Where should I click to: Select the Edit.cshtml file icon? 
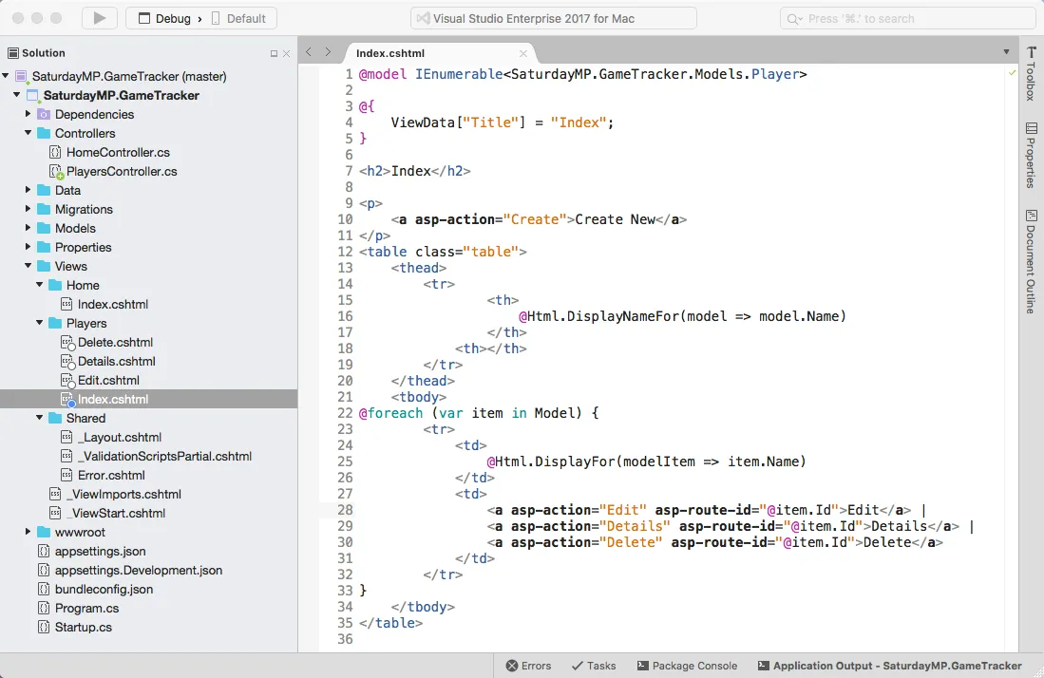pyautogui.click(x=67, y=381)
